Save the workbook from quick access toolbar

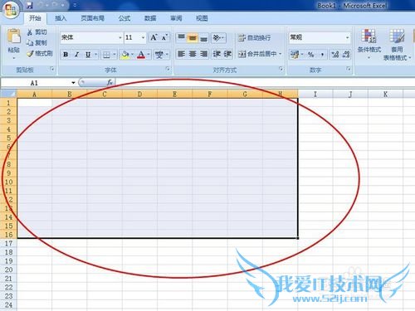[29, 5]
